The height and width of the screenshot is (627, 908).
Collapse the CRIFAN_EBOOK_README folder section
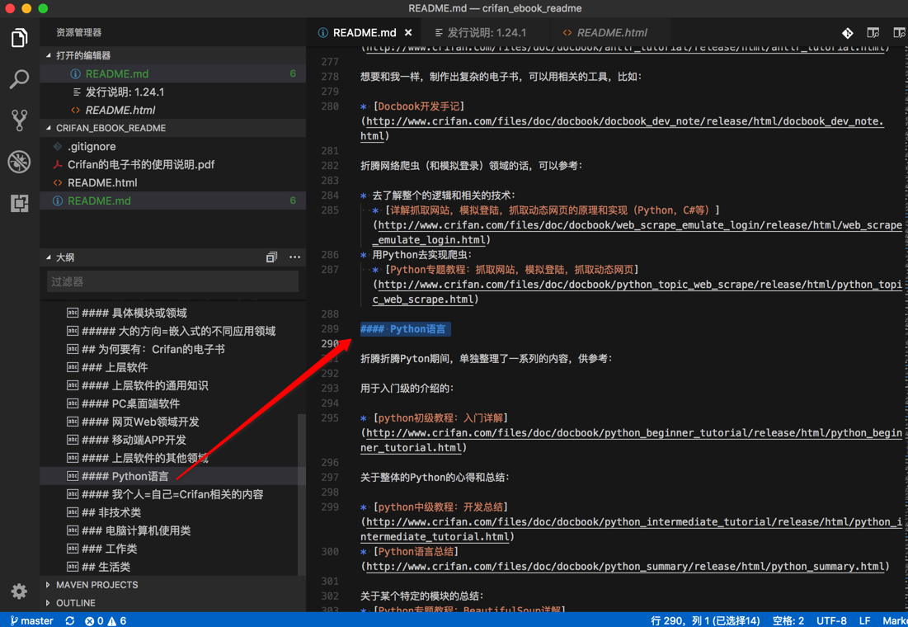(172, 128)
